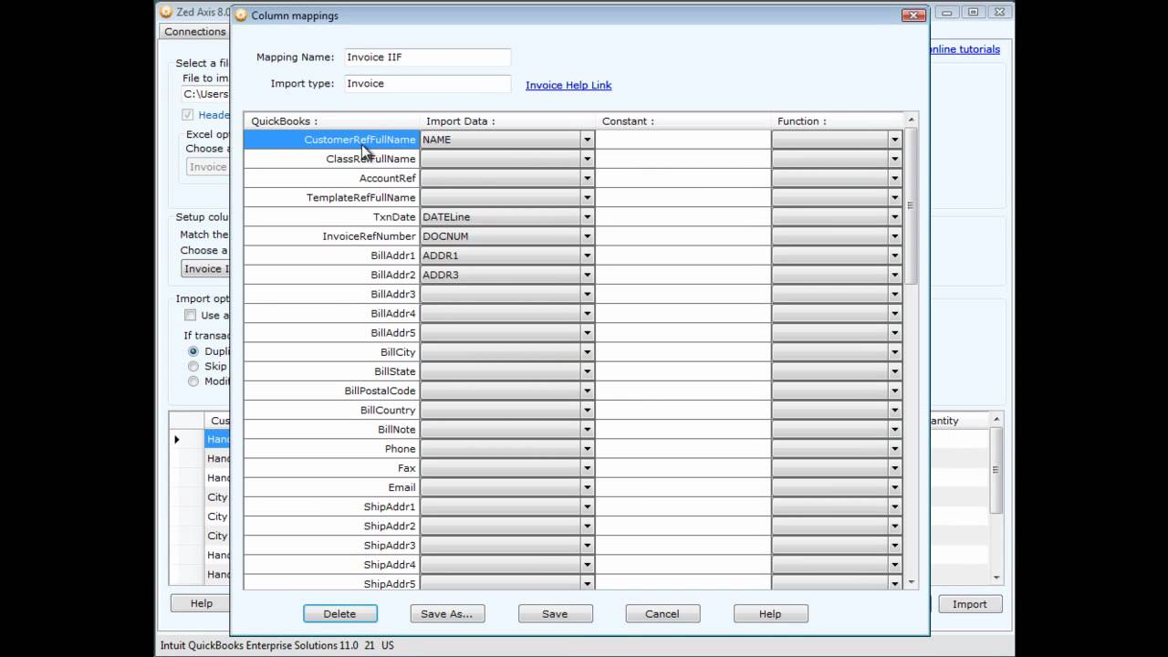The height and width of the screenshot is (657, 1168).
Task: Click the dialog Help button
Action: click(770, 614)
